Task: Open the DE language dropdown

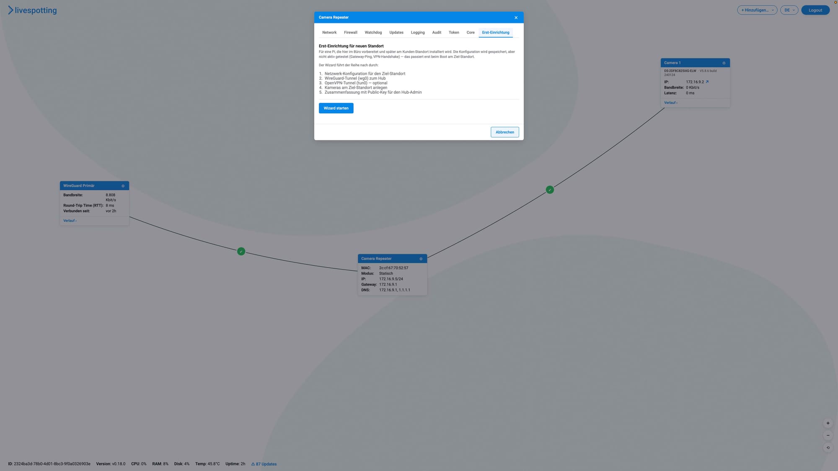Action: [x=789, y=10]
